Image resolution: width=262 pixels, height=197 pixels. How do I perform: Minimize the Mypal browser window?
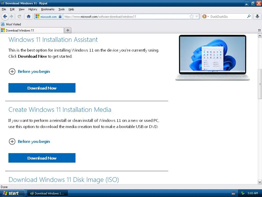point(247,3)
